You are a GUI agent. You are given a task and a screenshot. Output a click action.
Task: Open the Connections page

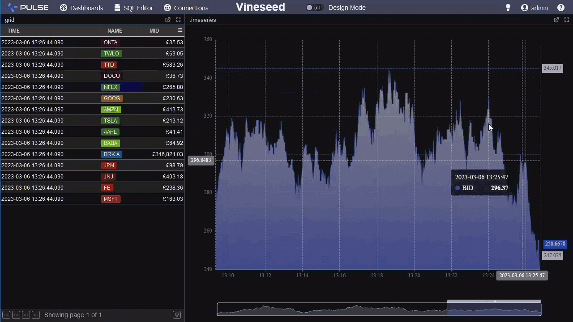click(186, 8)
